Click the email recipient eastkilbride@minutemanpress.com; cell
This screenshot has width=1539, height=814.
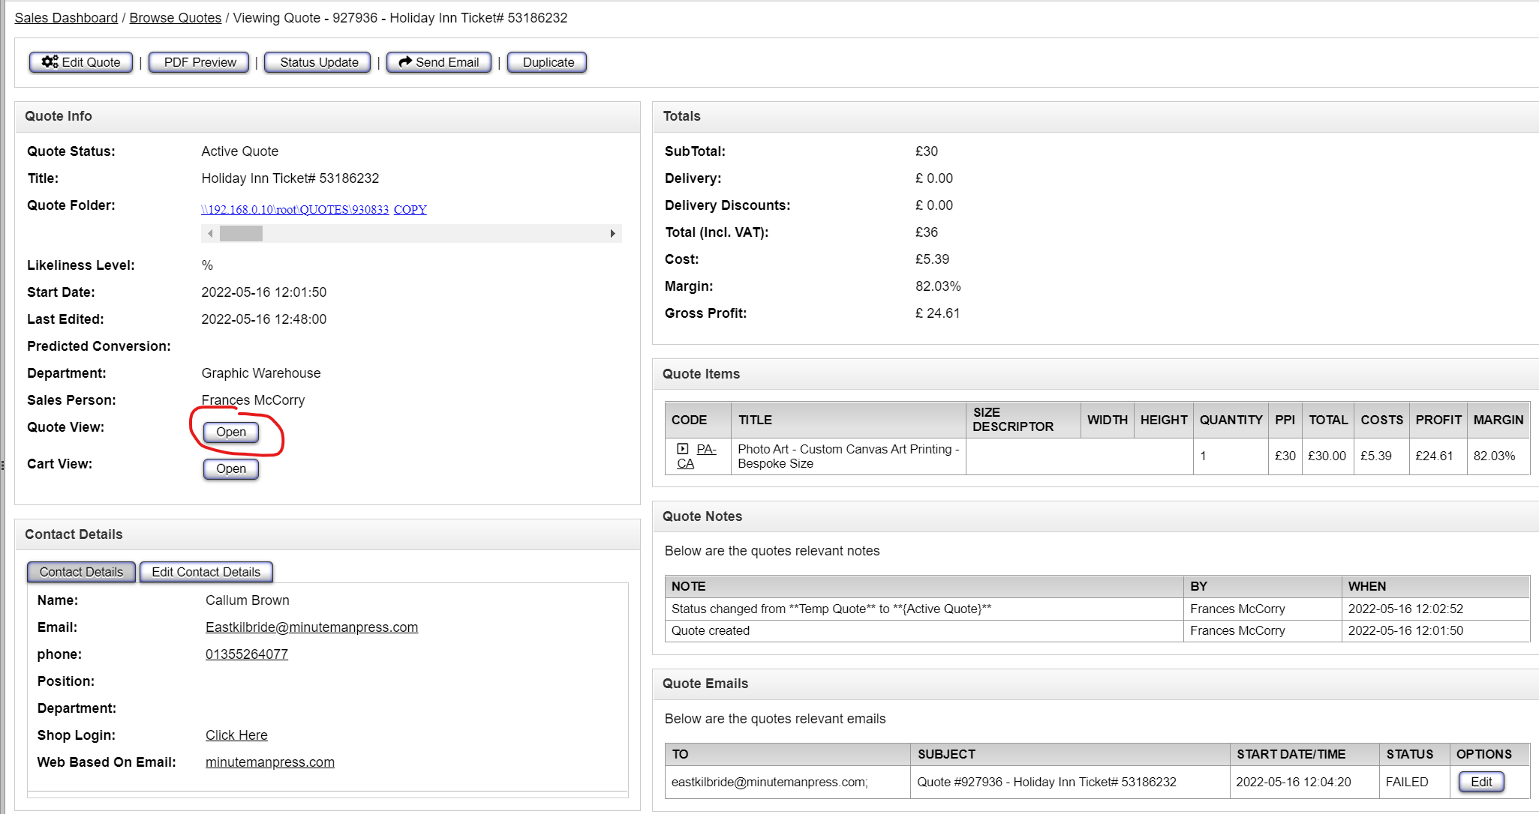(x=788, y=782)
